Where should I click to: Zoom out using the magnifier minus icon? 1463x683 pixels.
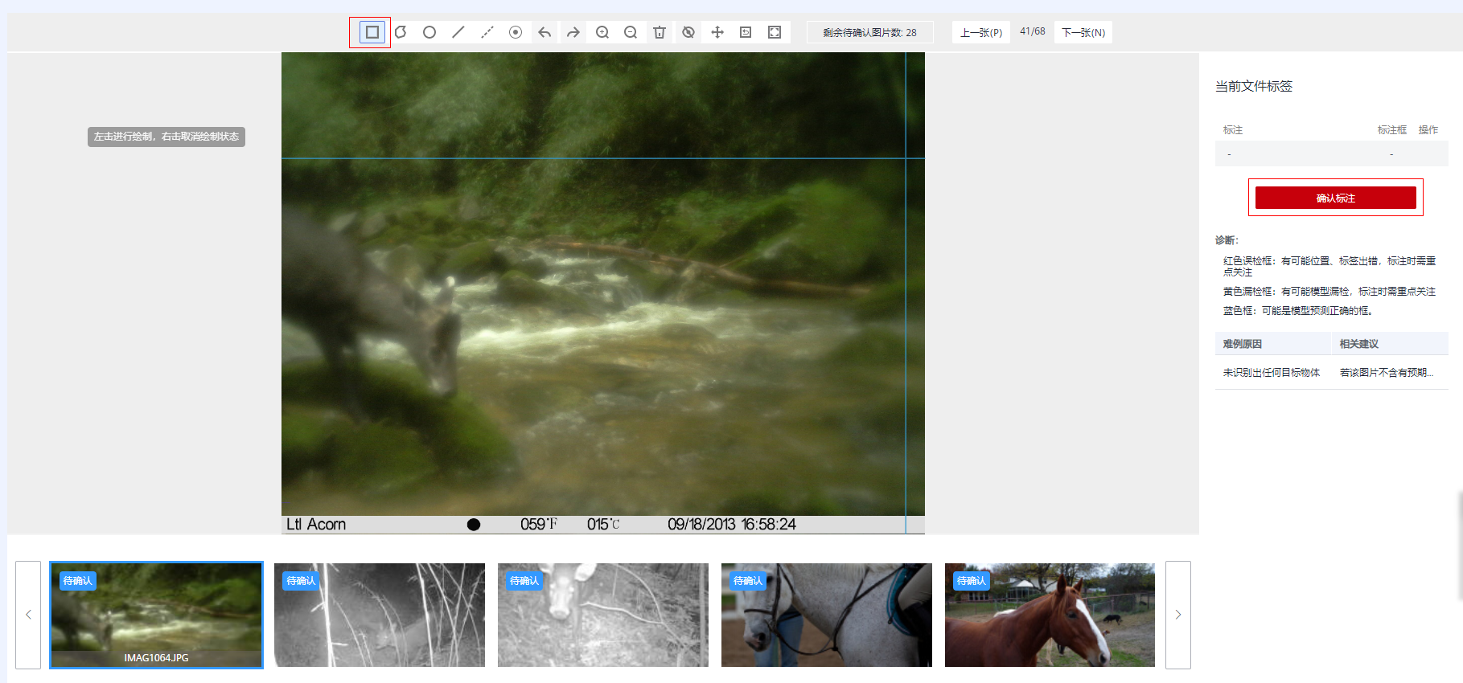click(631, 32)
